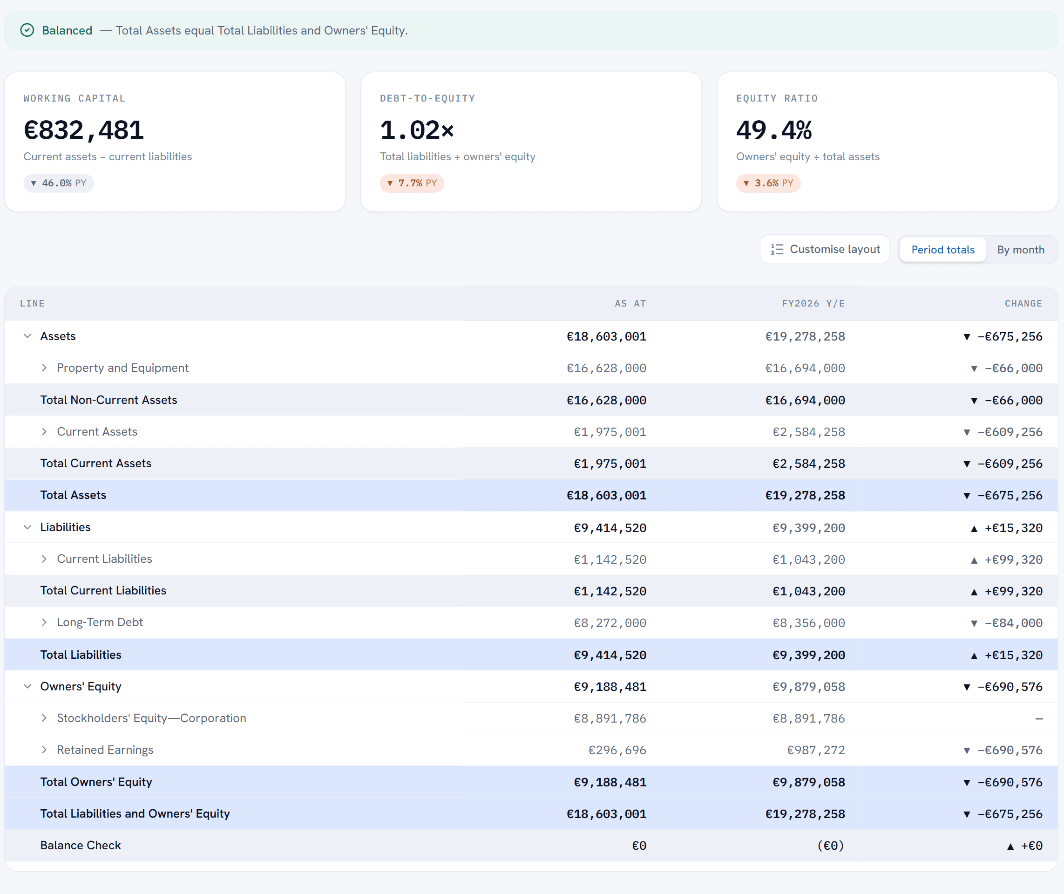Select Total Liabilities and Owners' Equity label
1064x894 pixels.
(x=136, y=813)
